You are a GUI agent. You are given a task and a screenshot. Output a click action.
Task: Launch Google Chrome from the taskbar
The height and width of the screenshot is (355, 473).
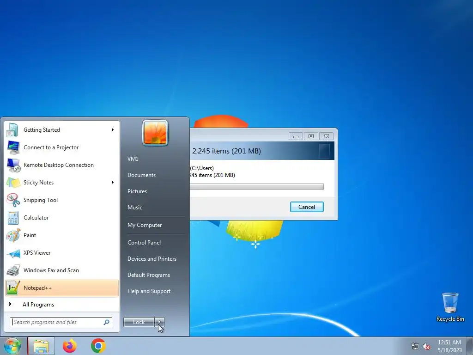point(98,346)
